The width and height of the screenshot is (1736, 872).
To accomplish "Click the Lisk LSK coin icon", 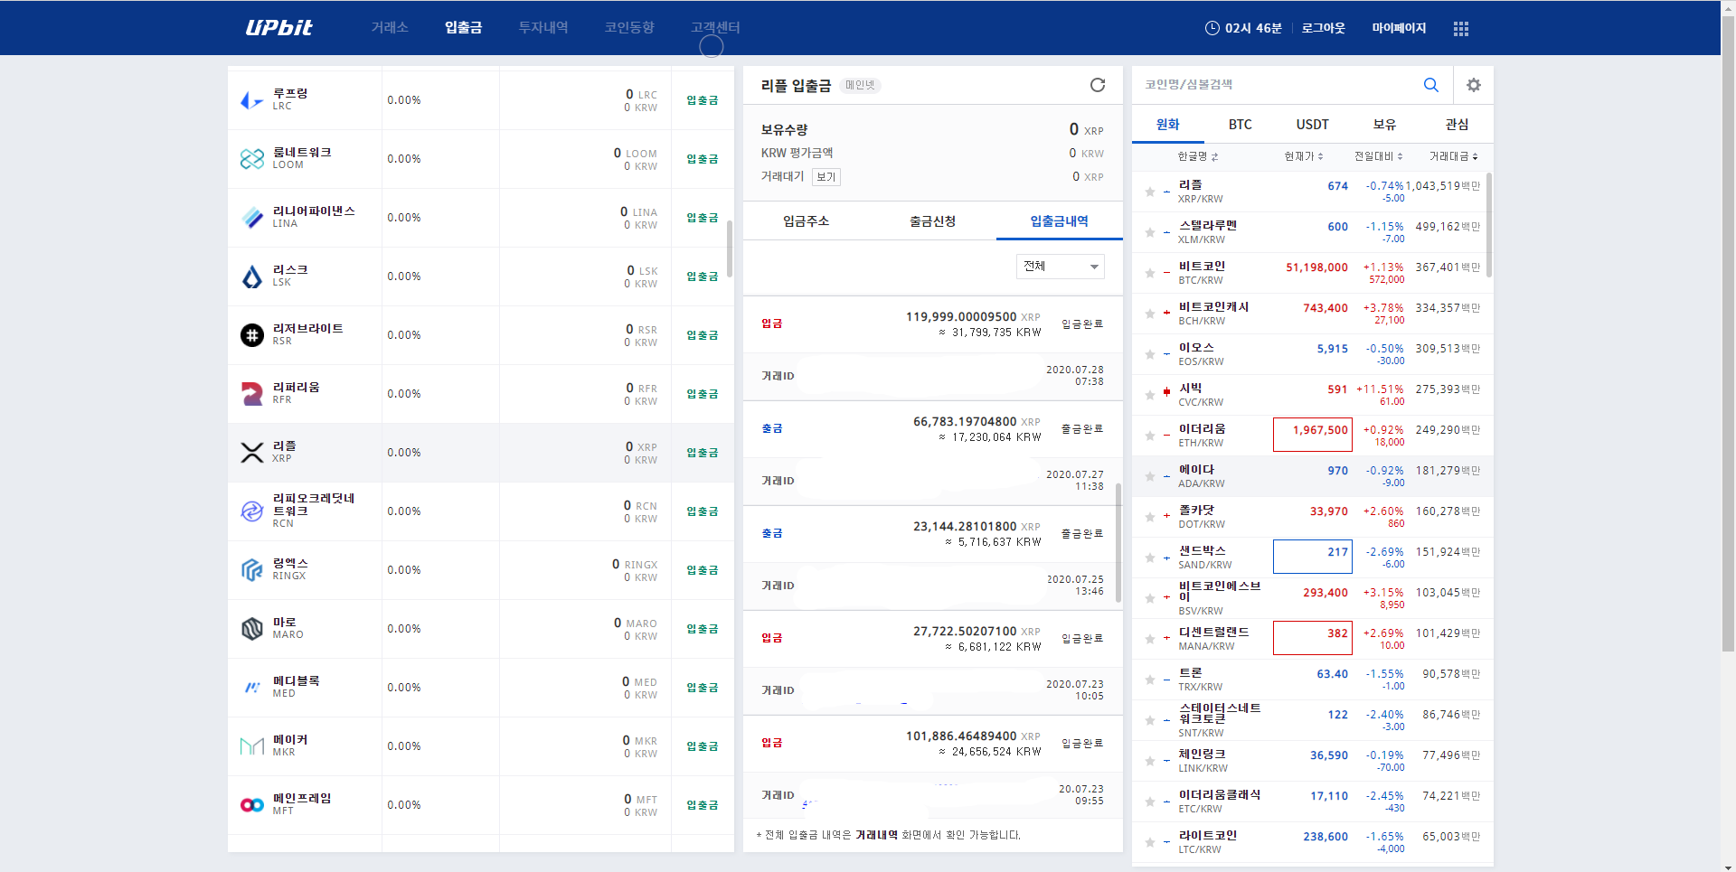I will coord(251,277).
